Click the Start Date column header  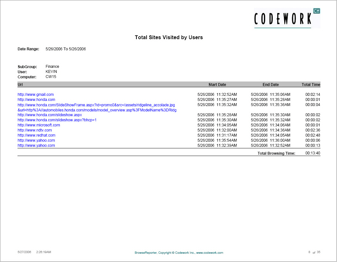pyautogui.click(x=217, y=85)
